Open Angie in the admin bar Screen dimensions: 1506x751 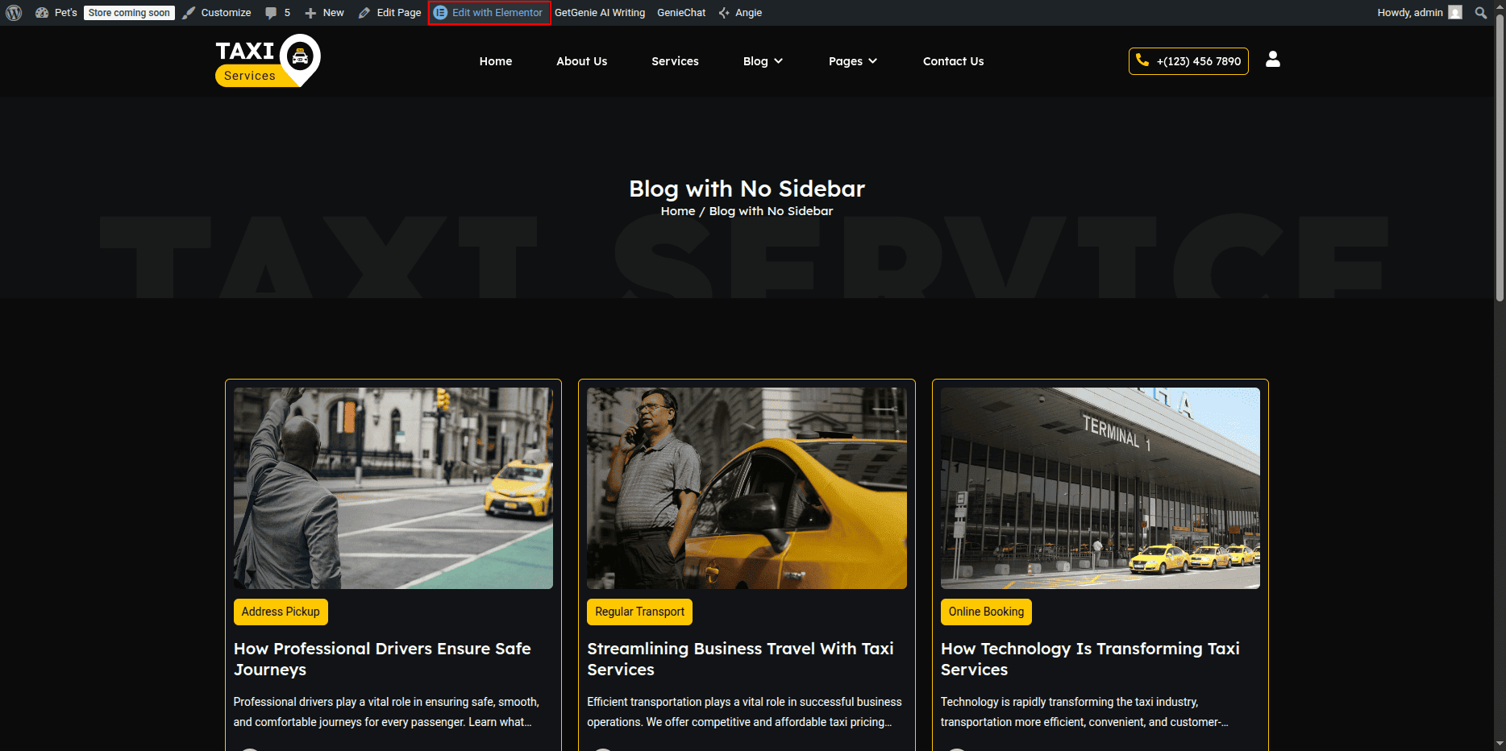(740, 13)
